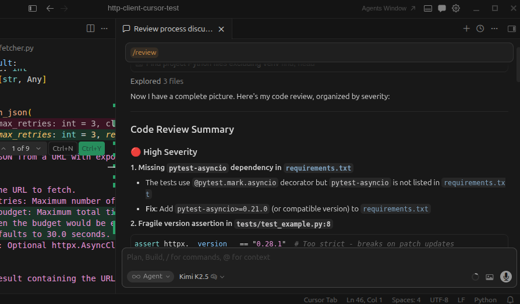
Task: Start voice input with microphone icon
Action: pos(506,277)
